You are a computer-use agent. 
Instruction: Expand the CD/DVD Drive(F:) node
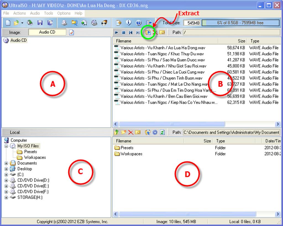(x=6, y=192)
